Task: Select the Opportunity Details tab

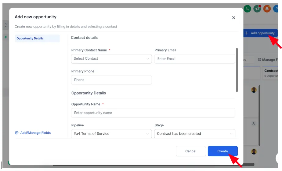Action: (x=37, y=38)
